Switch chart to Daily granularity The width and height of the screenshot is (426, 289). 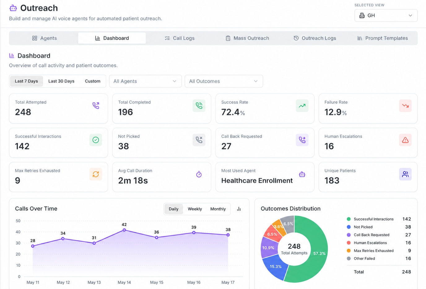tap(173, 209)
